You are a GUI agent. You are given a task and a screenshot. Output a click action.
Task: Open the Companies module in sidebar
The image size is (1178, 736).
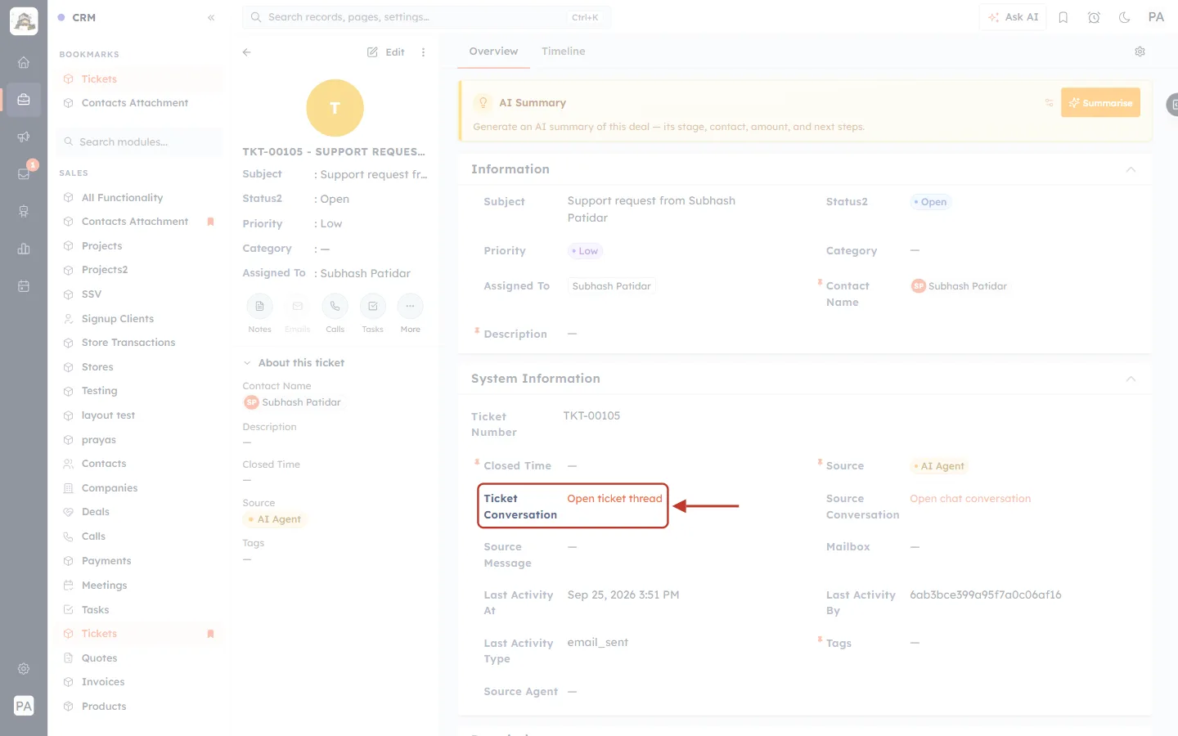pos(109,488)
